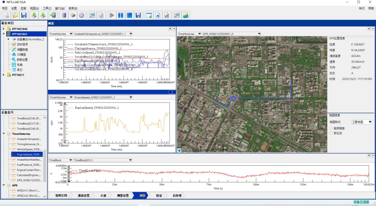
Task: Click the upload green arrow icon
Action: [x=43, y=15]
